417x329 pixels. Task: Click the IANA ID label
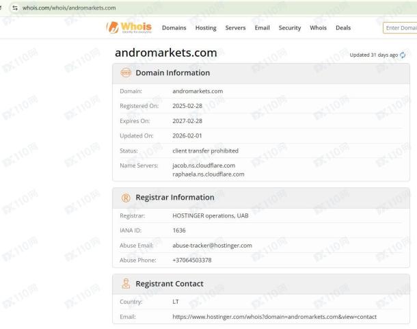pyautogui.click(x=131, y=231)
